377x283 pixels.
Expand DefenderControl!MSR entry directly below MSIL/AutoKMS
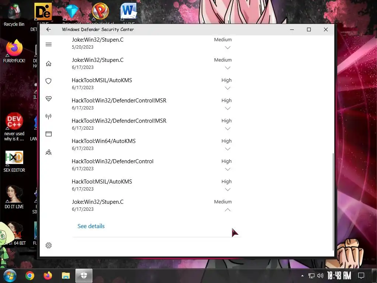[x=228, y=108]
